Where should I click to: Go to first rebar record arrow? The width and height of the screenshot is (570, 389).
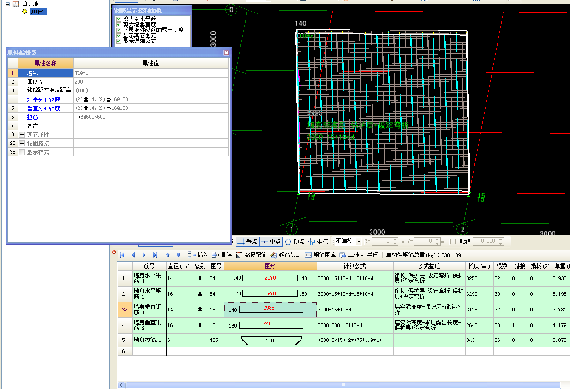pos(122,255)
